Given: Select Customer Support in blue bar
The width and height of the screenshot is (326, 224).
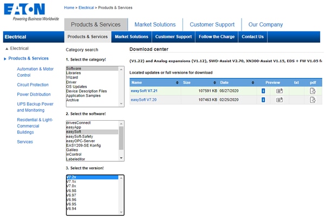Looking at the screenshot, I should point(173,37).
